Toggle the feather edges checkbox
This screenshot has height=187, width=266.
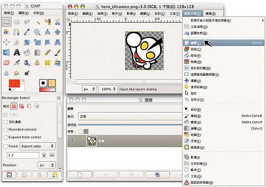[6, 122]
